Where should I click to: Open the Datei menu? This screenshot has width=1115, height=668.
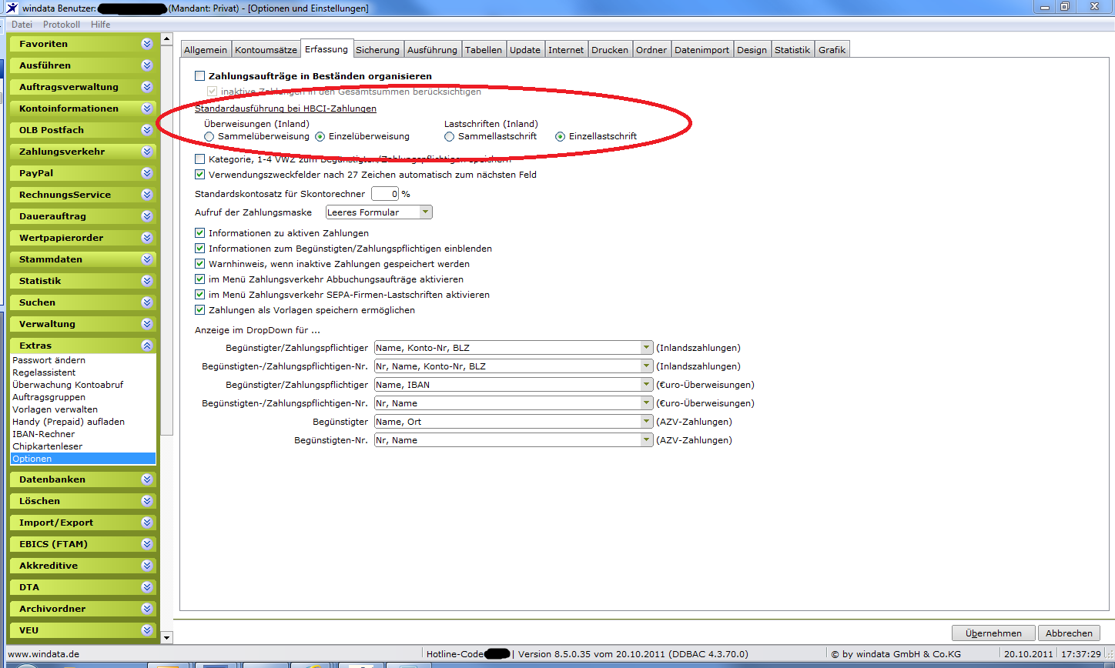click(22, 25)
